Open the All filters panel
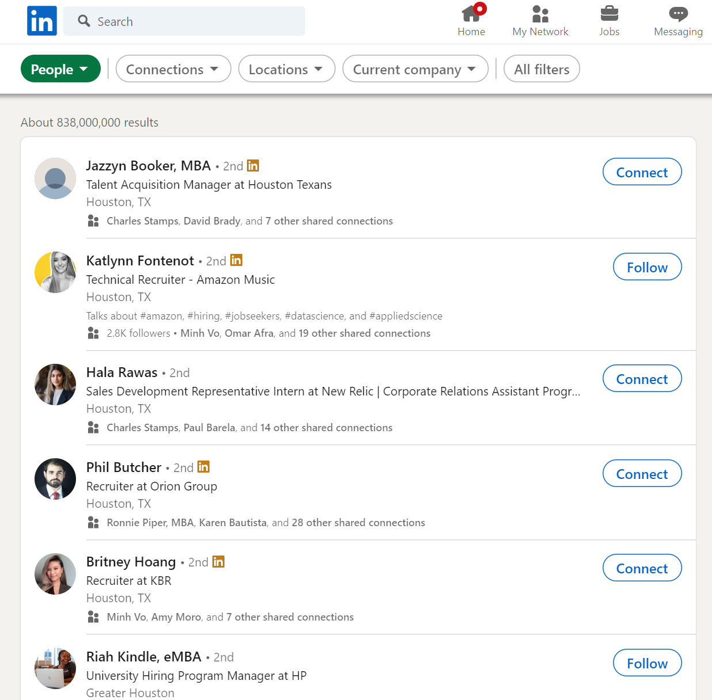 [x=541, y=69]
